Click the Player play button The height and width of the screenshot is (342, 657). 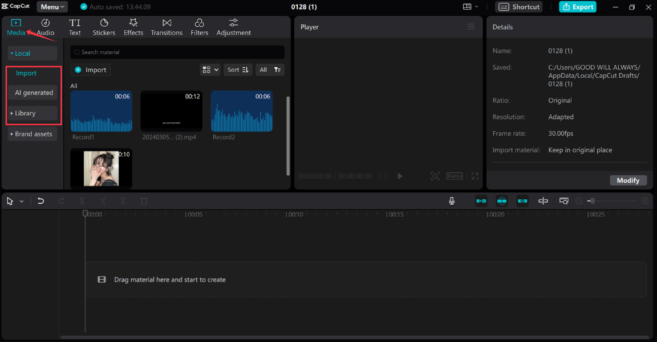pos(400,176)
